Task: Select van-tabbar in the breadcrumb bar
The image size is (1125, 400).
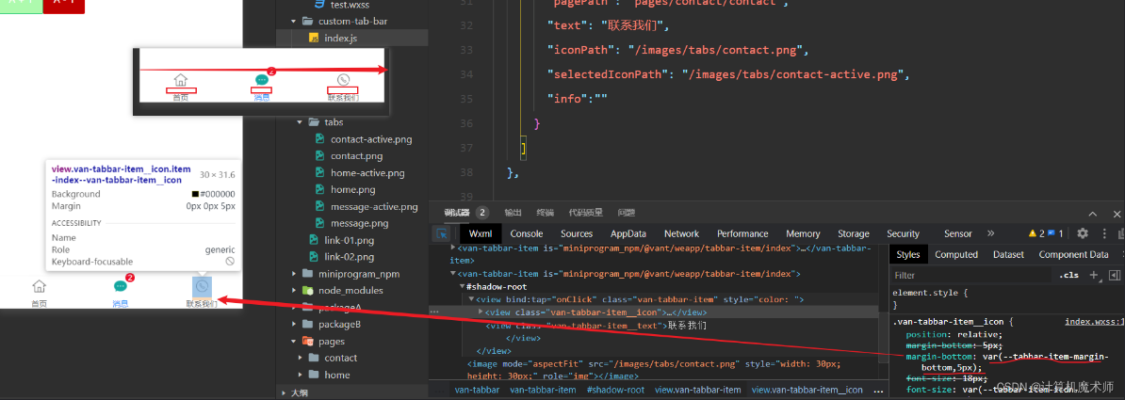Action: (477, 390)
